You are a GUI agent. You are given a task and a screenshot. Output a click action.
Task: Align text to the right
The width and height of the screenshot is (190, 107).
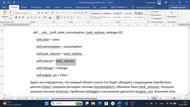[x=65, y=18]
